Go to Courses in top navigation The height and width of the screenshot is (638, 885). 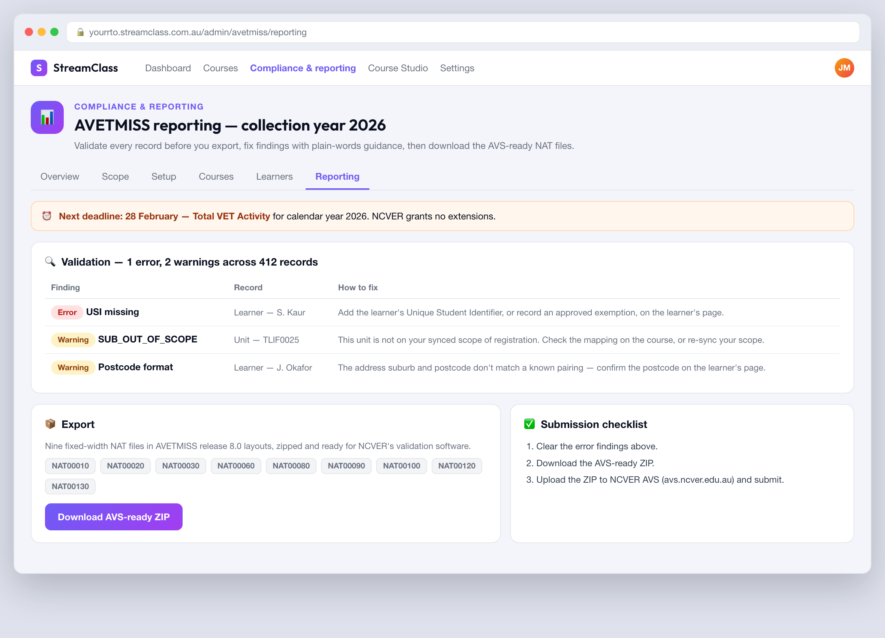[220, 68]
